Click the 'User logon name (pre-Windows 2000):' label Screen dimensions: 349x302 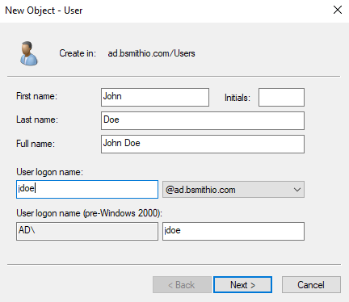pos(89,213)
